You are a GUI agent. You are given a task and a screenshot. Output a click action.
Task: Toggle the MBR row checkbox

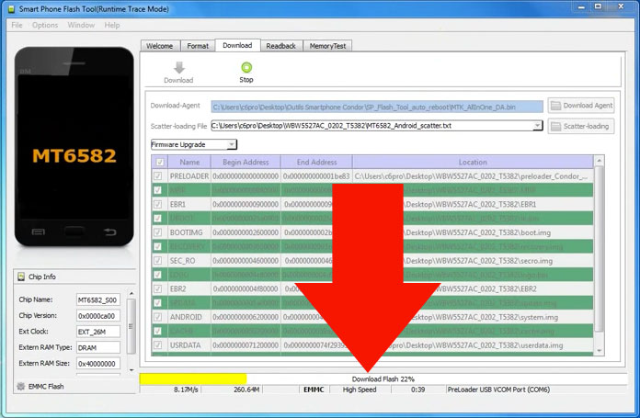coord(157,190)
